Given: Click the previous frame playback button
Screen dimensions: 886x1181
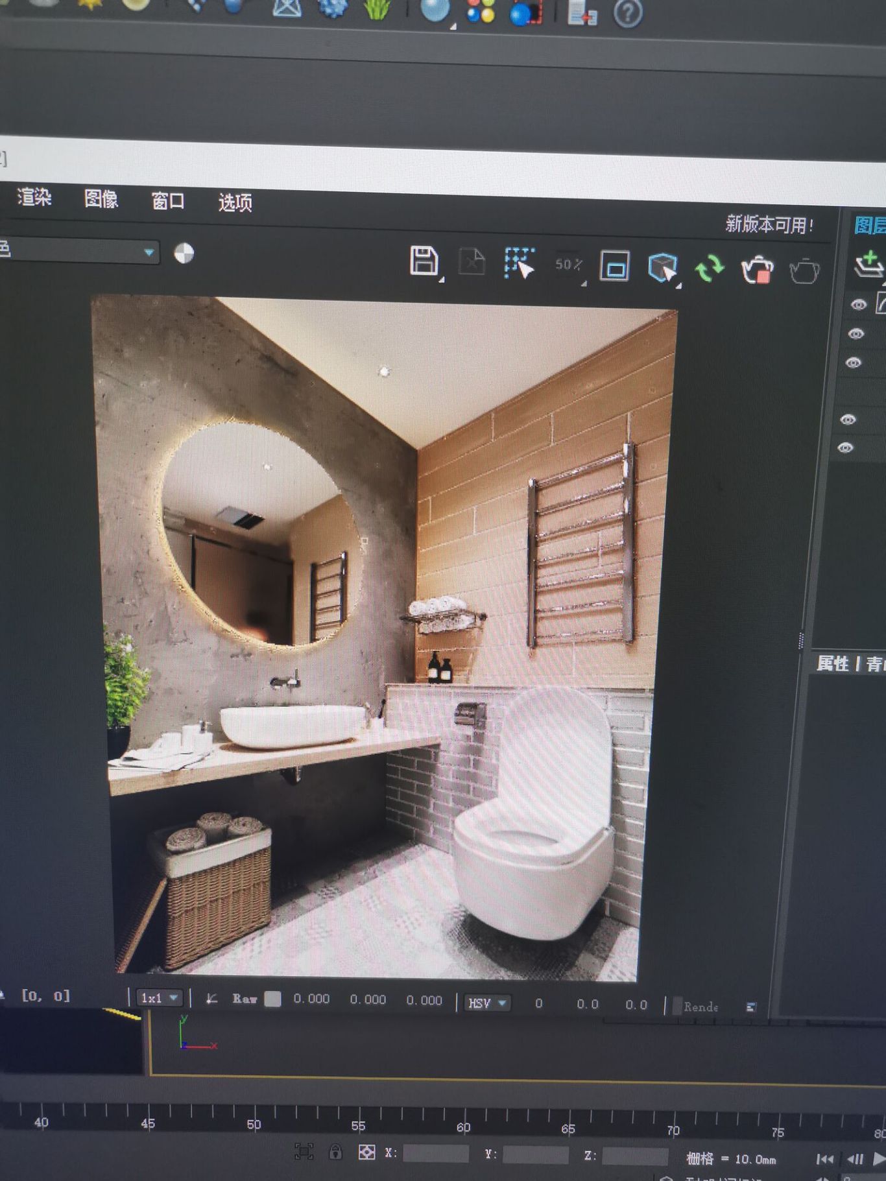Looking at the screenshot, I should tap(855, 1159).
